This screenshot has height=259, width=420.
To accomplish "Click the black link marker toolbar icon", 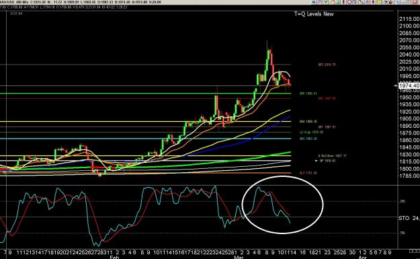I will pyautogui.click(x=391, y=2).
